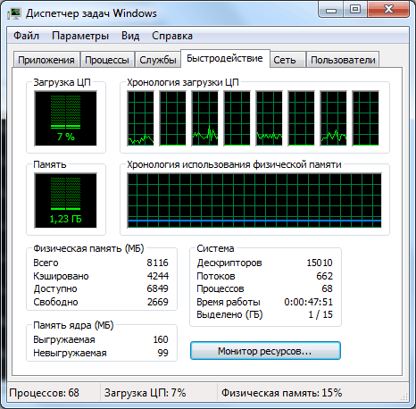
Task: Click the Выделено (ГБ) value 1 / 15
Action: [320, 314]
